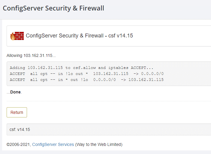Click the "©2006-2021" copyright text

click(18, 144)
